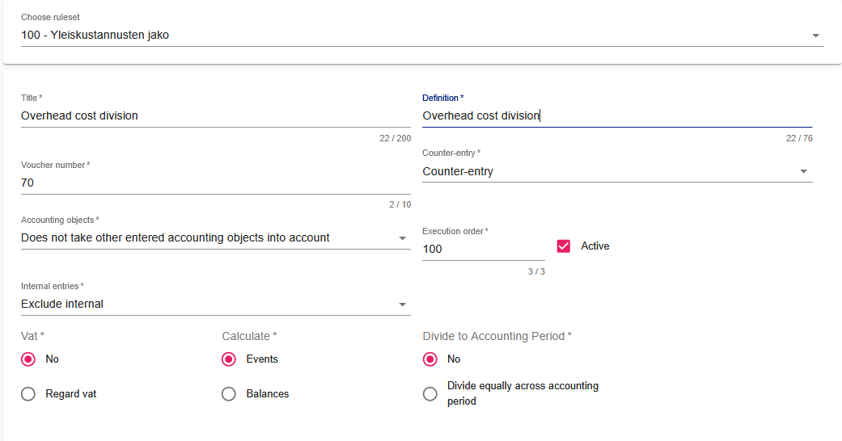This screenshot has width=842, height=441.
Task: Expand the Counter-entry dropdown
Action: point(607,171)
